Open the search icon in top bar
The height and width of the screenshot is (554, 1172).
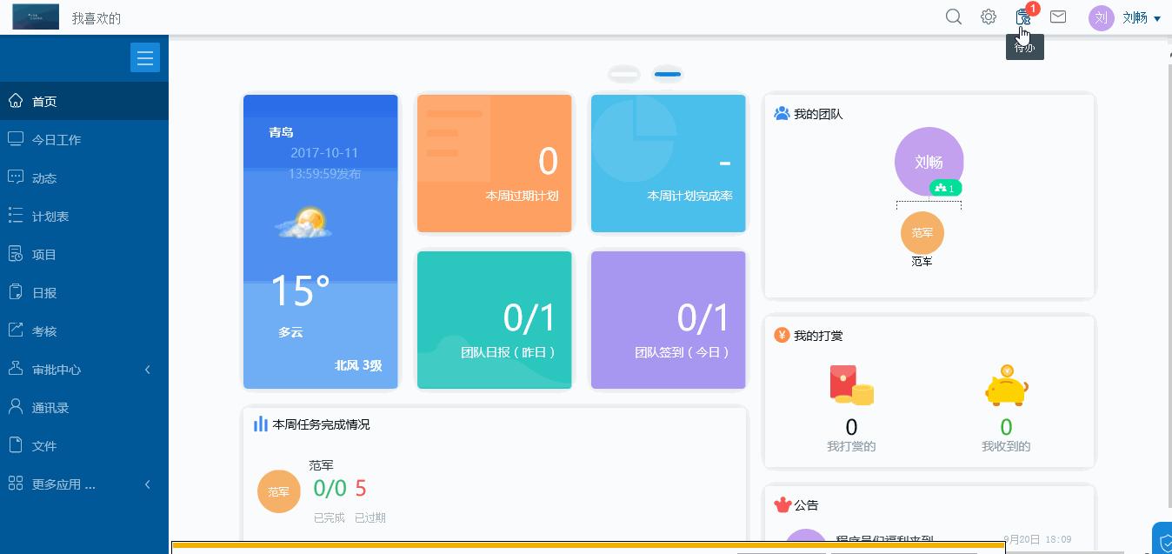click(954, 17)
